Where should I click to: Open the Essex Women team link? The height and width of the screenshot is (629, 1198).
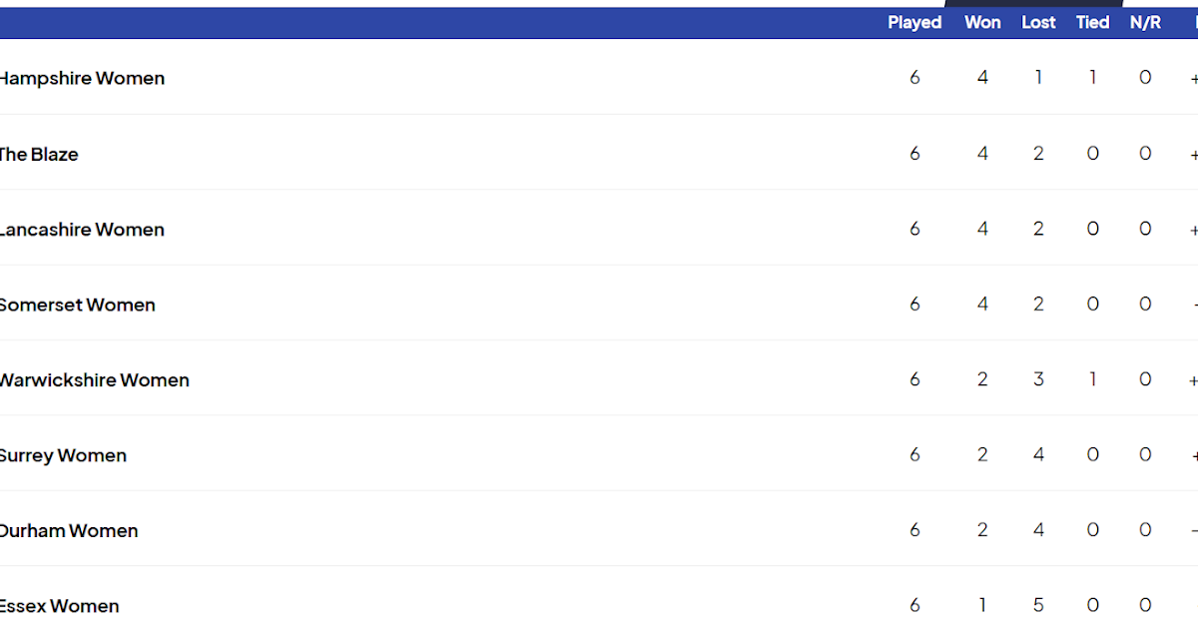point(60,606)
